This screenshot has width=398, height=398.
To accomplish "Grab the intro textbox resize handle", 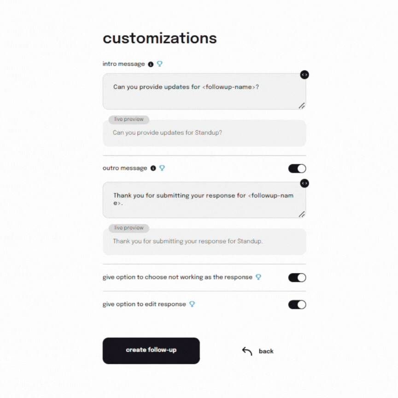I will (302, 105).
